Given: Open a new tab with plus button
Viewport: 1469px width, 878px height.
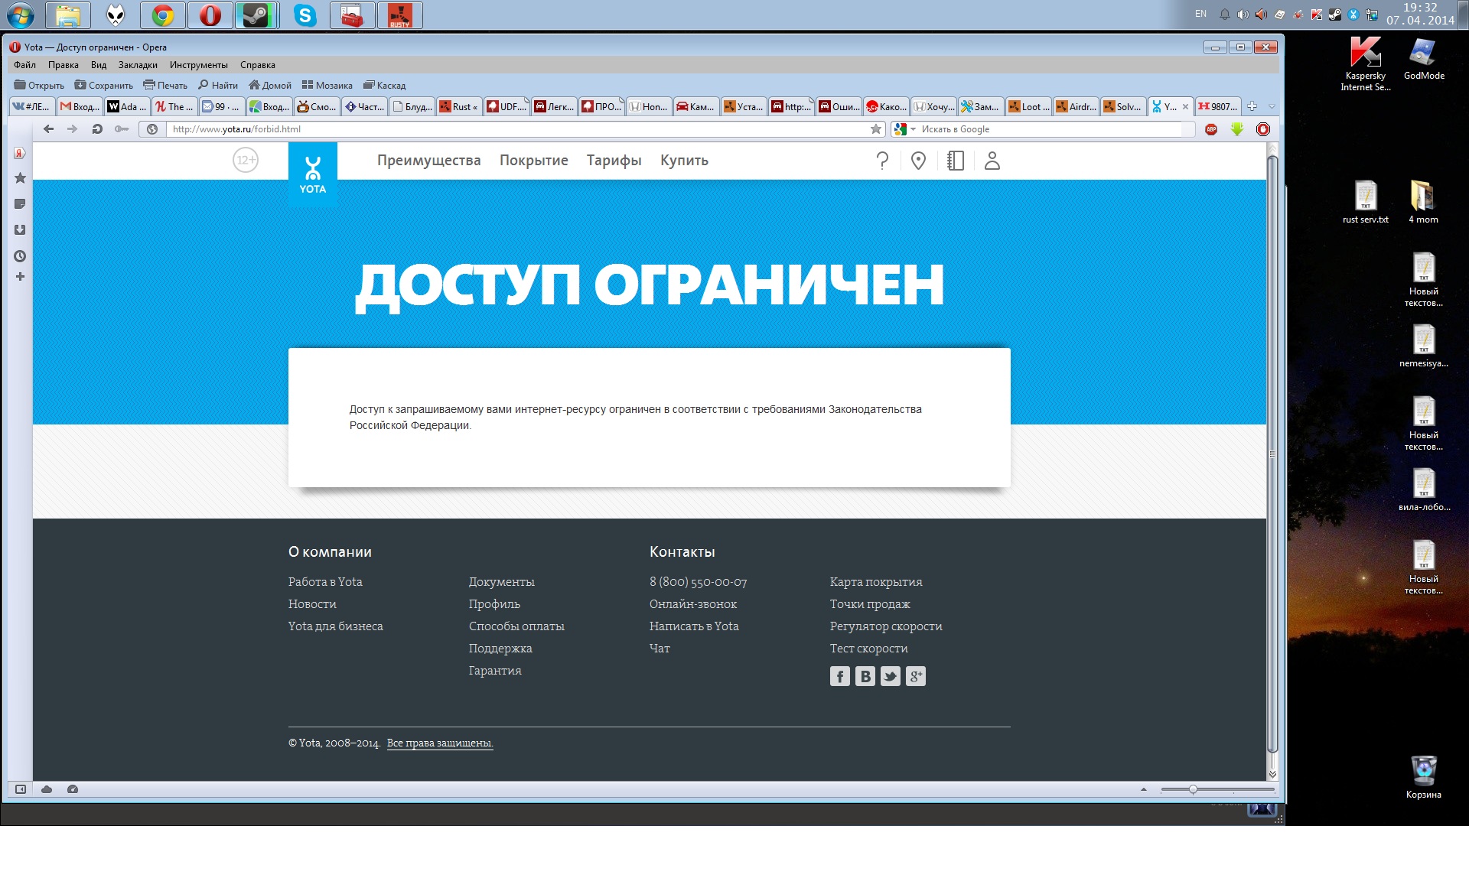Looking at the screenshot, I should (1252, 106).
